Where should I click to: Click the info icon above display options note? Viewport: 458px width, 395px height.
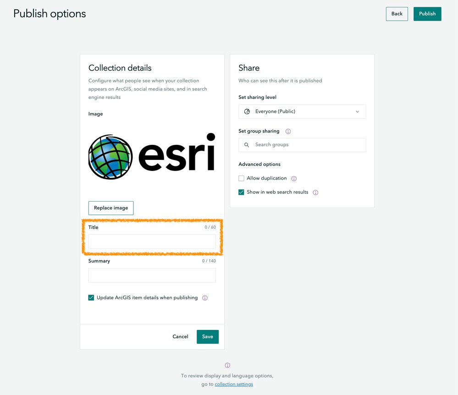[227, 365]
